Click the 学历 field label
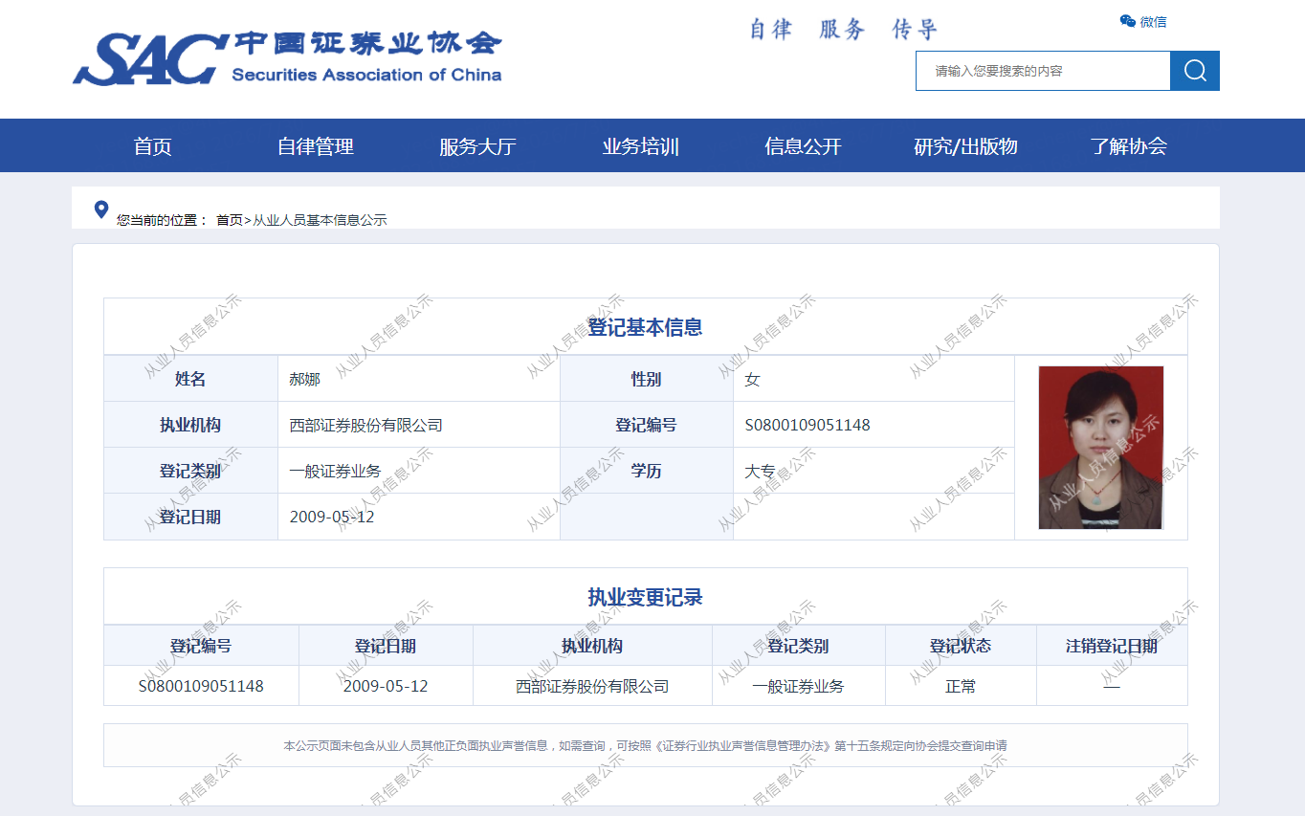 [646, 472]
